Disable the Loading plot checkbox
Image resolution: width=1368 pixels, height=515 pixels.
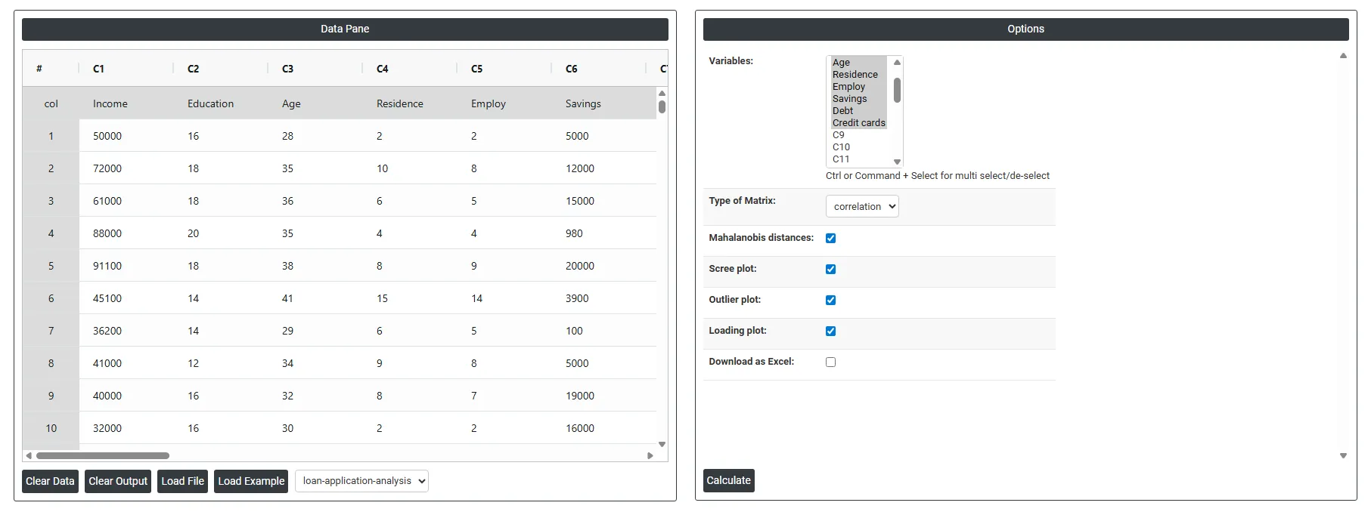pos(830,331)
